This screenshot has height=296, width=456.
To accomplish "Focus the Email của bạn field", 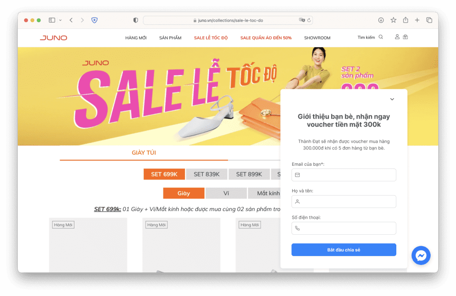I will (344, 175).
